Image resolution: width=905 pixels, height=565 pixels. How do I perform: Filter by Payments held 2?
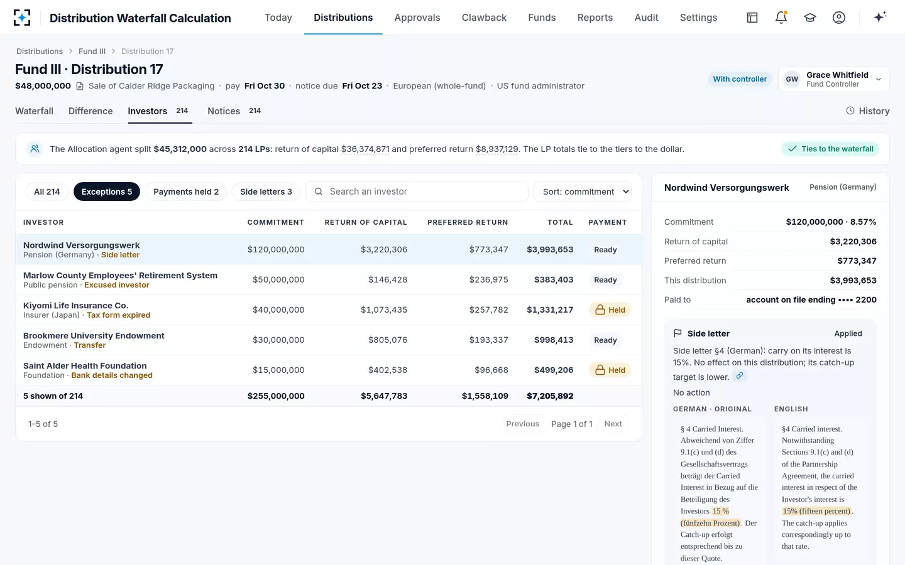coord(186,191)
